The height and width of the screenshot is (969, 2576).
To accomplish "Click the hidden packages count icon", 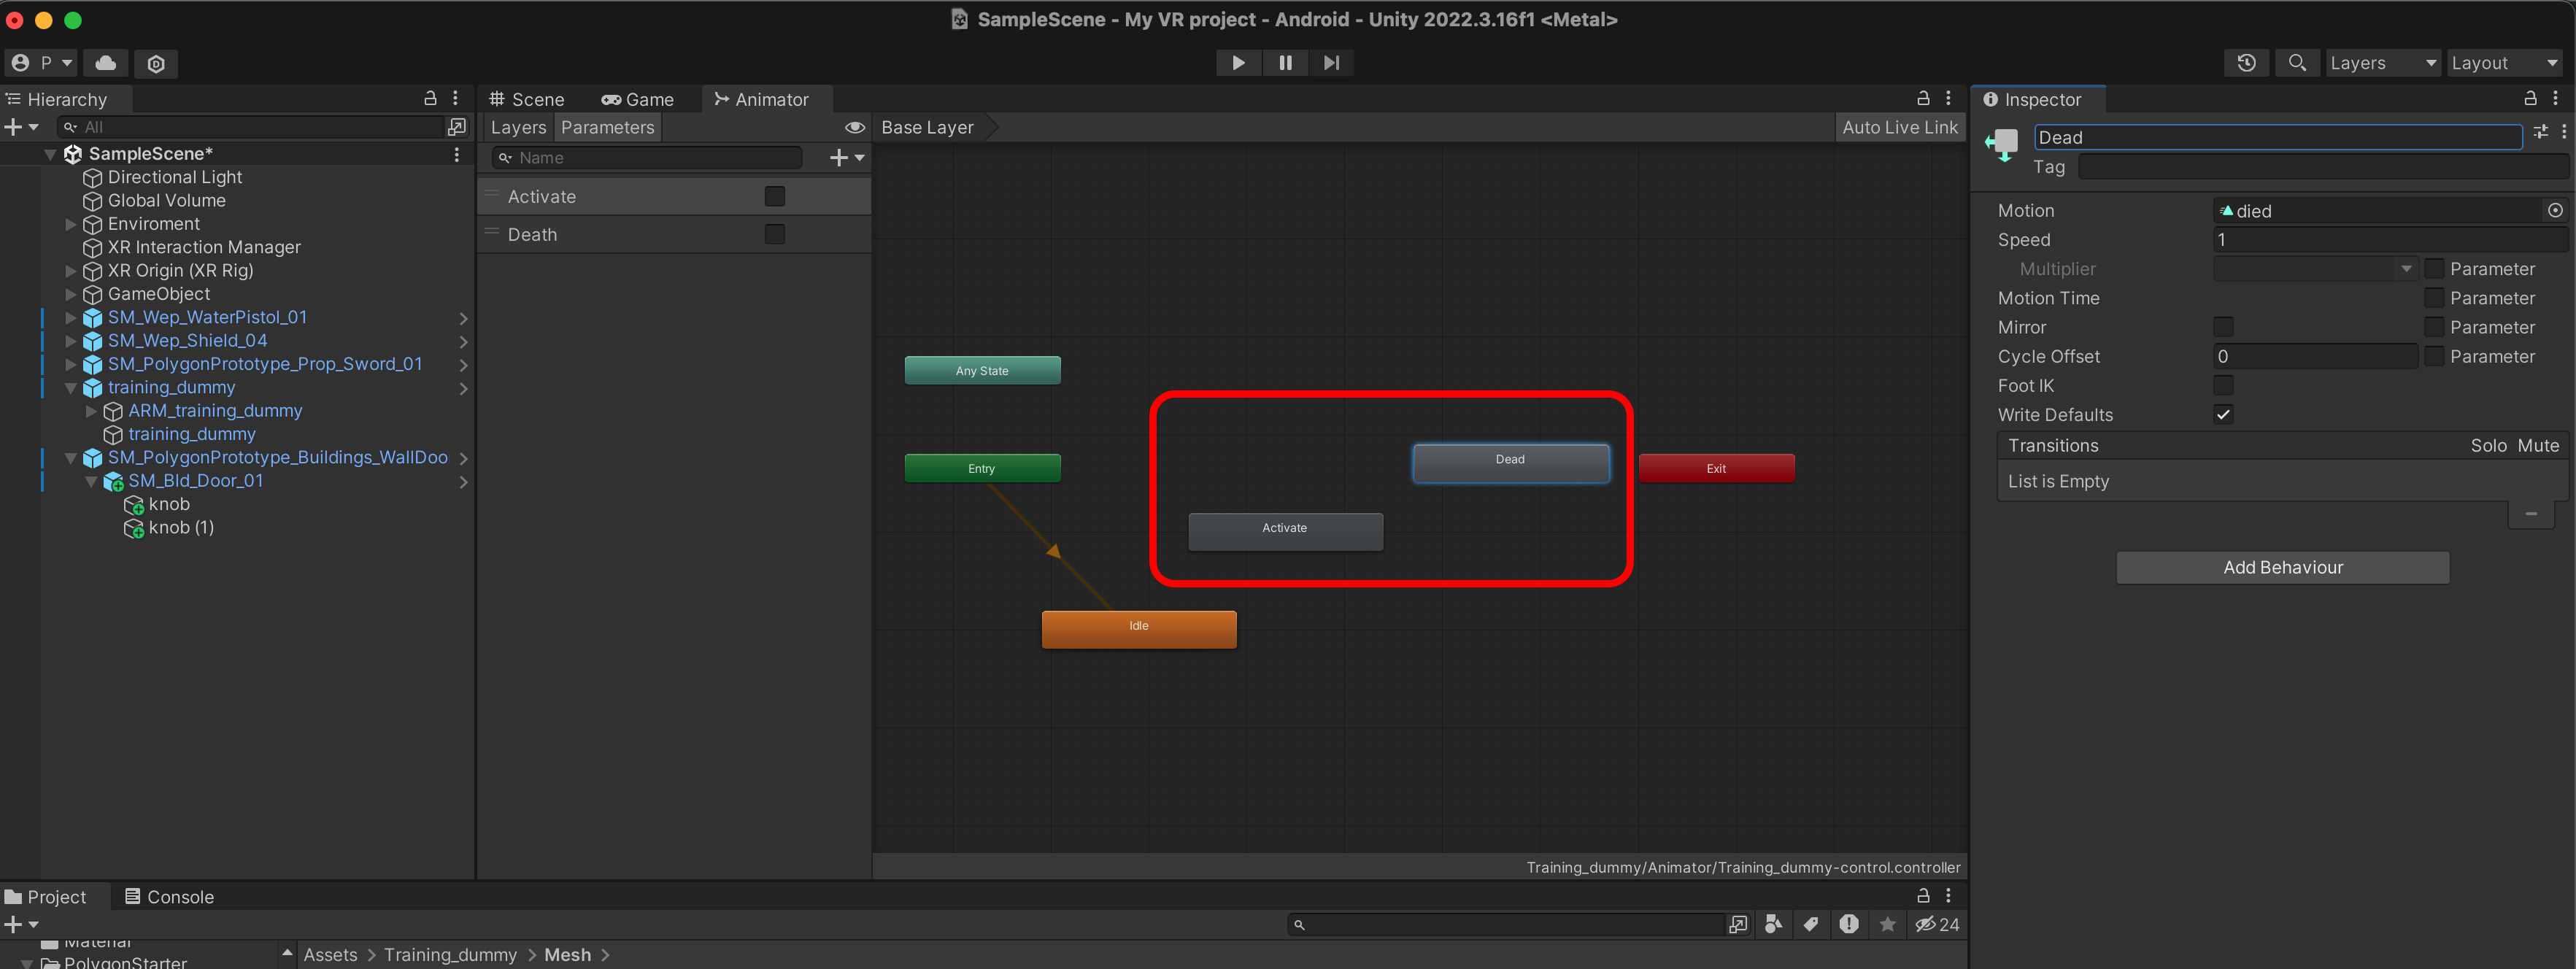I will point(1936,924).
